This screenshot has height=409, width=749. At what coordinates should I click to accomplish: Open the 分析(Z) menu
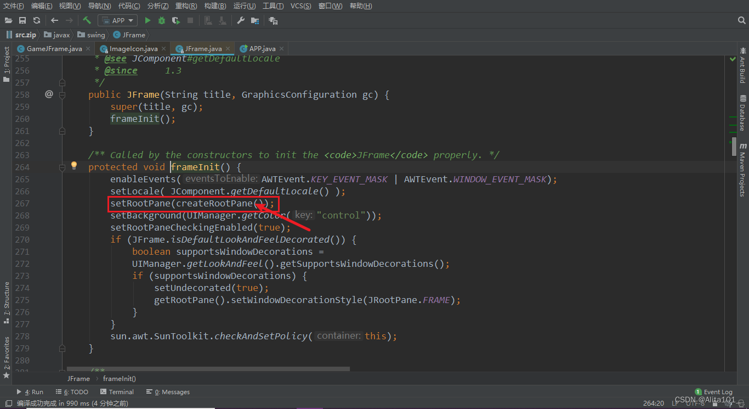tap(158, 5)
